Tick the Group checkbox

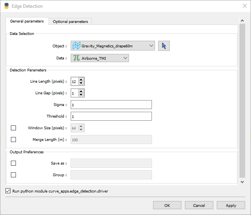14,175
